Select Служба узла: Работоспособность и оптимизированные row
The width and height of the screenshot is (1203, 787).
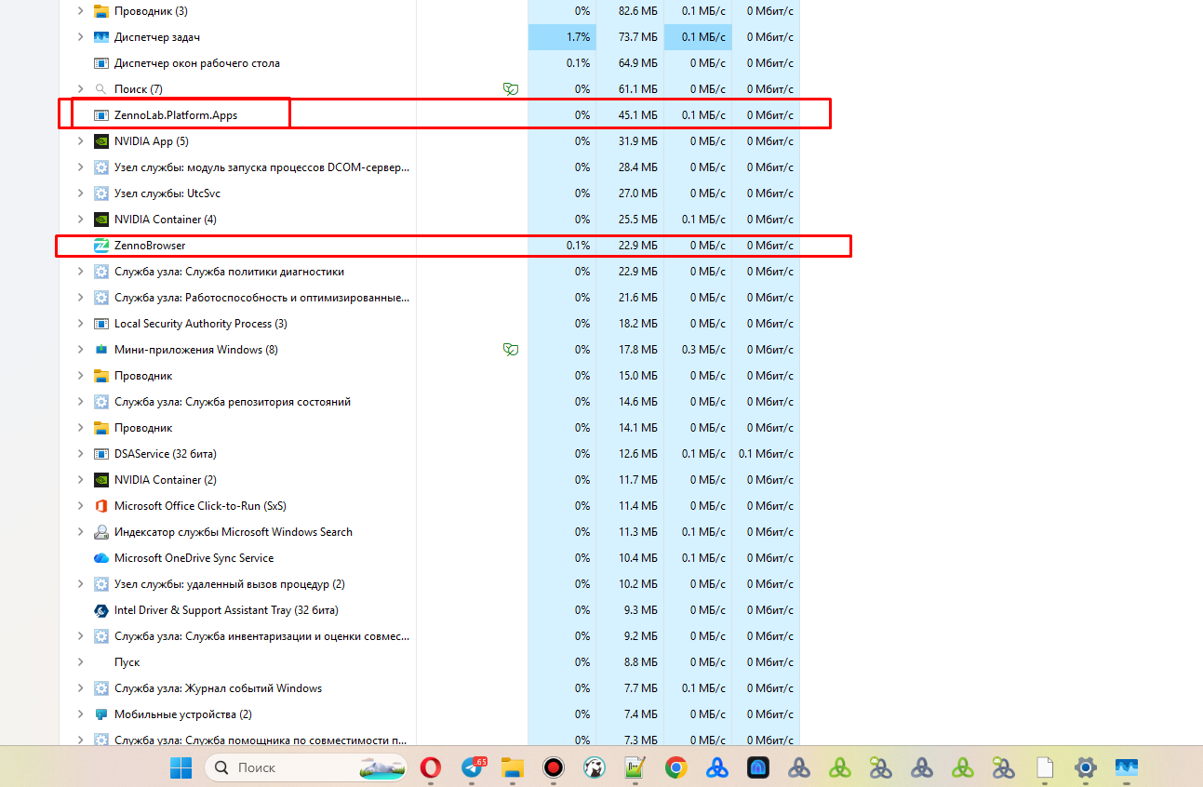(429, 298)
